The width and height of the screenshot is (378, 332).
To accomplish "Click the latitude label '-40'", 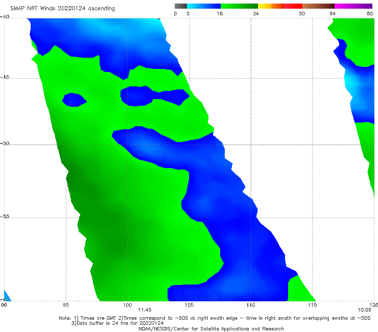I will [5, 17].
